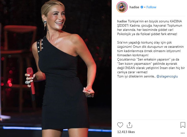Save the post using the bookmark icon

tap(183, 125)
